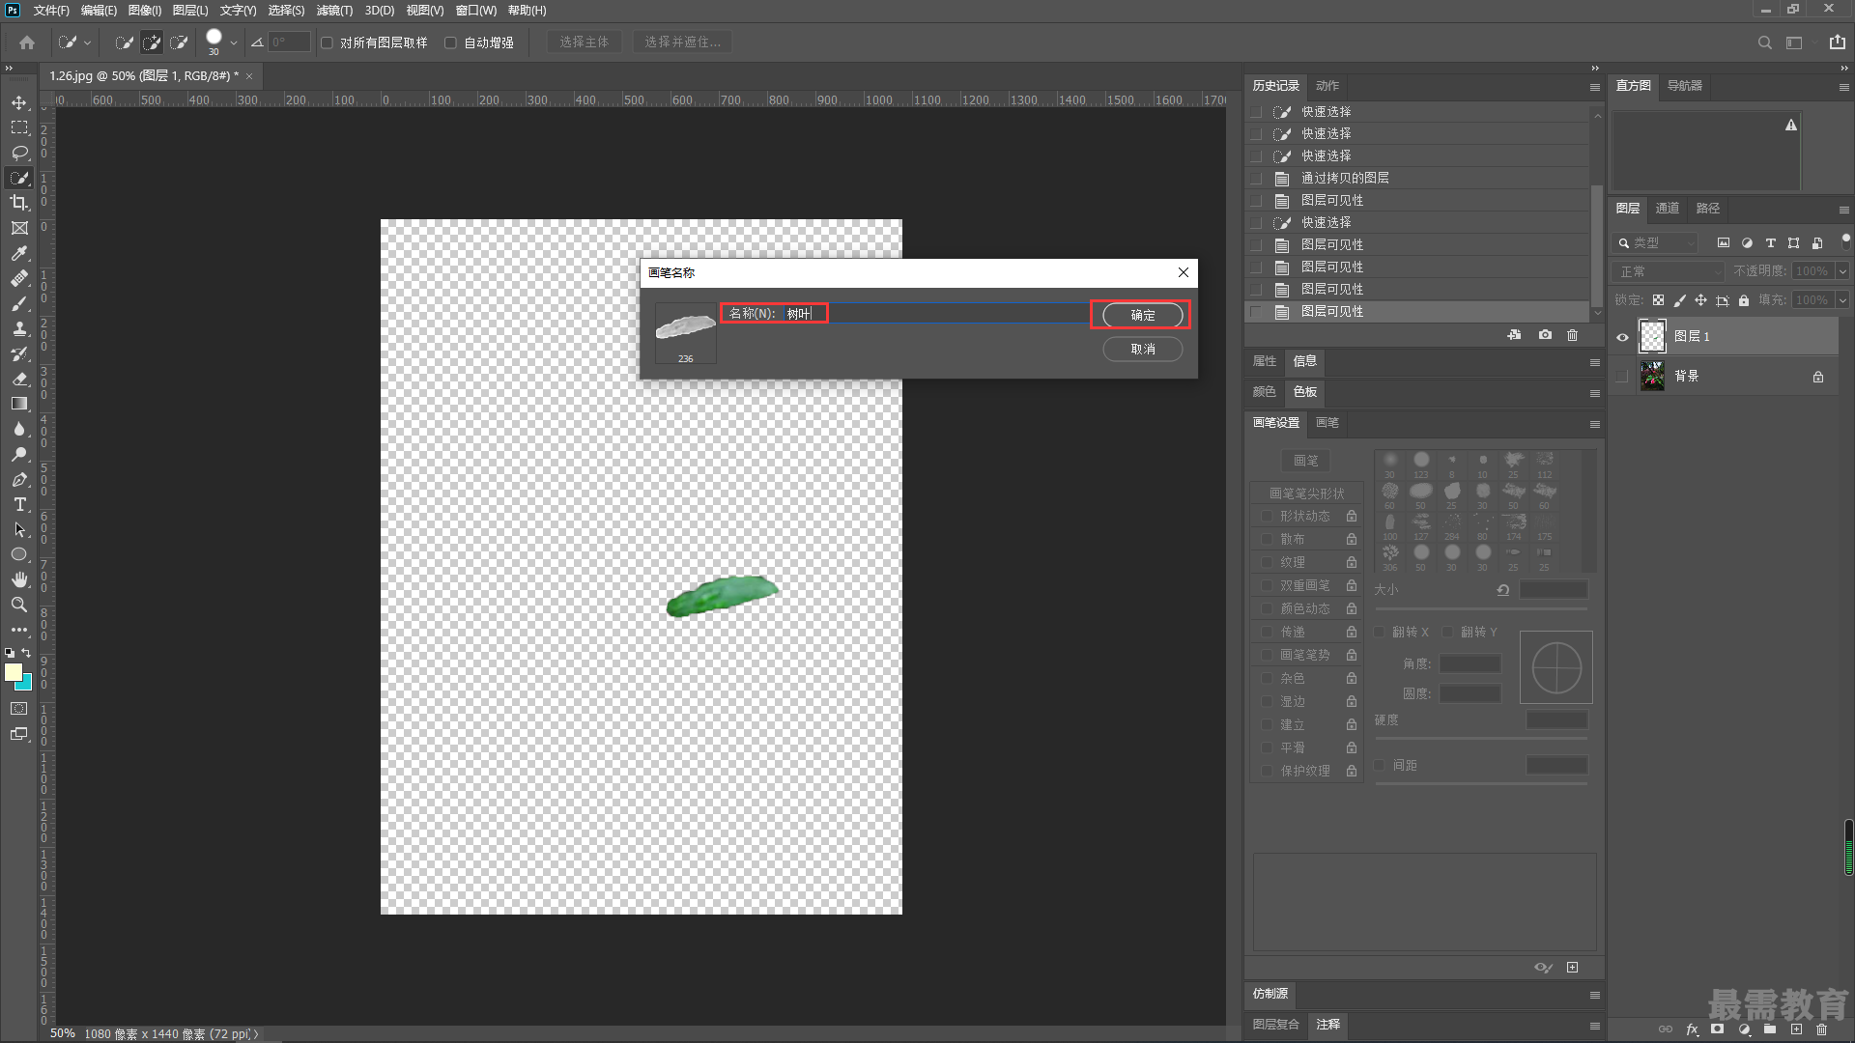Open the layer 不透明度 dropdown arrow

[x=1841, y=271]
